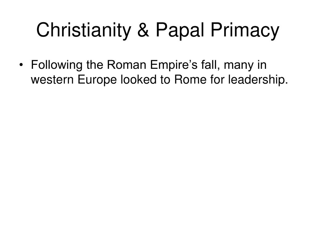The image size is (316, 237).
Task: Select the word 'Papal' in the title
Action: (180, 30)
